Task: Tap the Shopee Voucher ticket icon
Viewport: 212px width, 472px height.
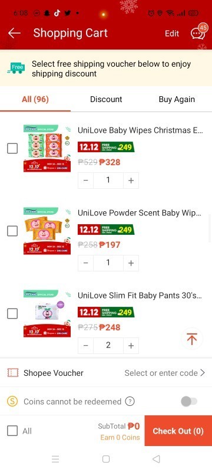Action: 13,373
